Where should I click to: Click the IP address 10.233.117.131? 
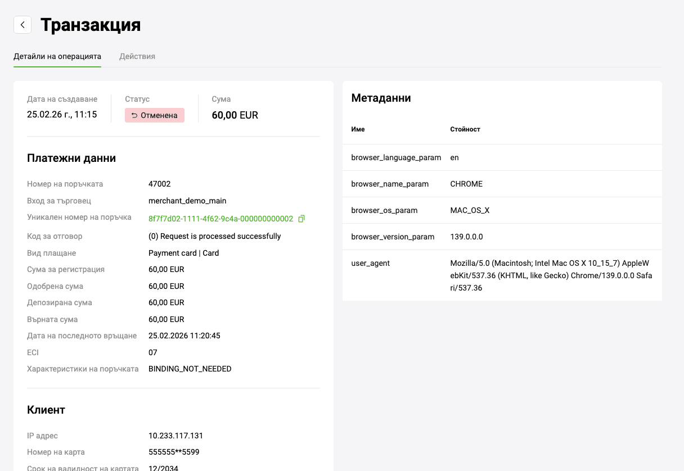pyautogui.click(x=175, y=436)
